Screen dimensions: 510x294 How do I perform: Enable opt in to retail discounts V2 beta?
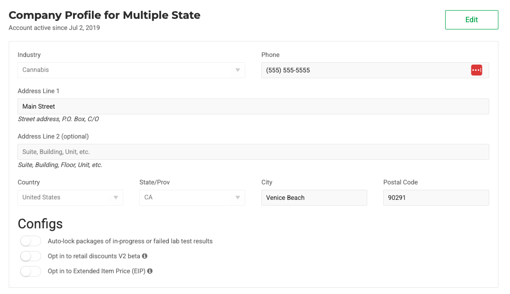tap(30, 256)
